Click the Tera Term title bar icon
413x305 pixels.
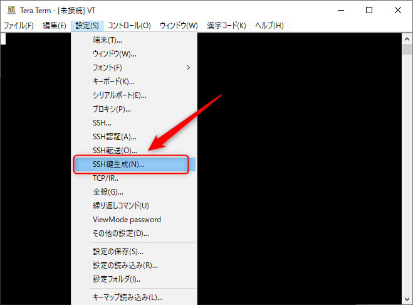coord(10,10)
